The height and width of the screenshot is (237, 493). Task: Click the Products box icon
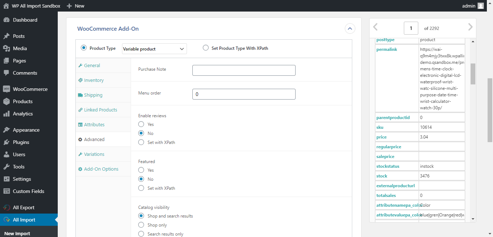coord(6,101)
